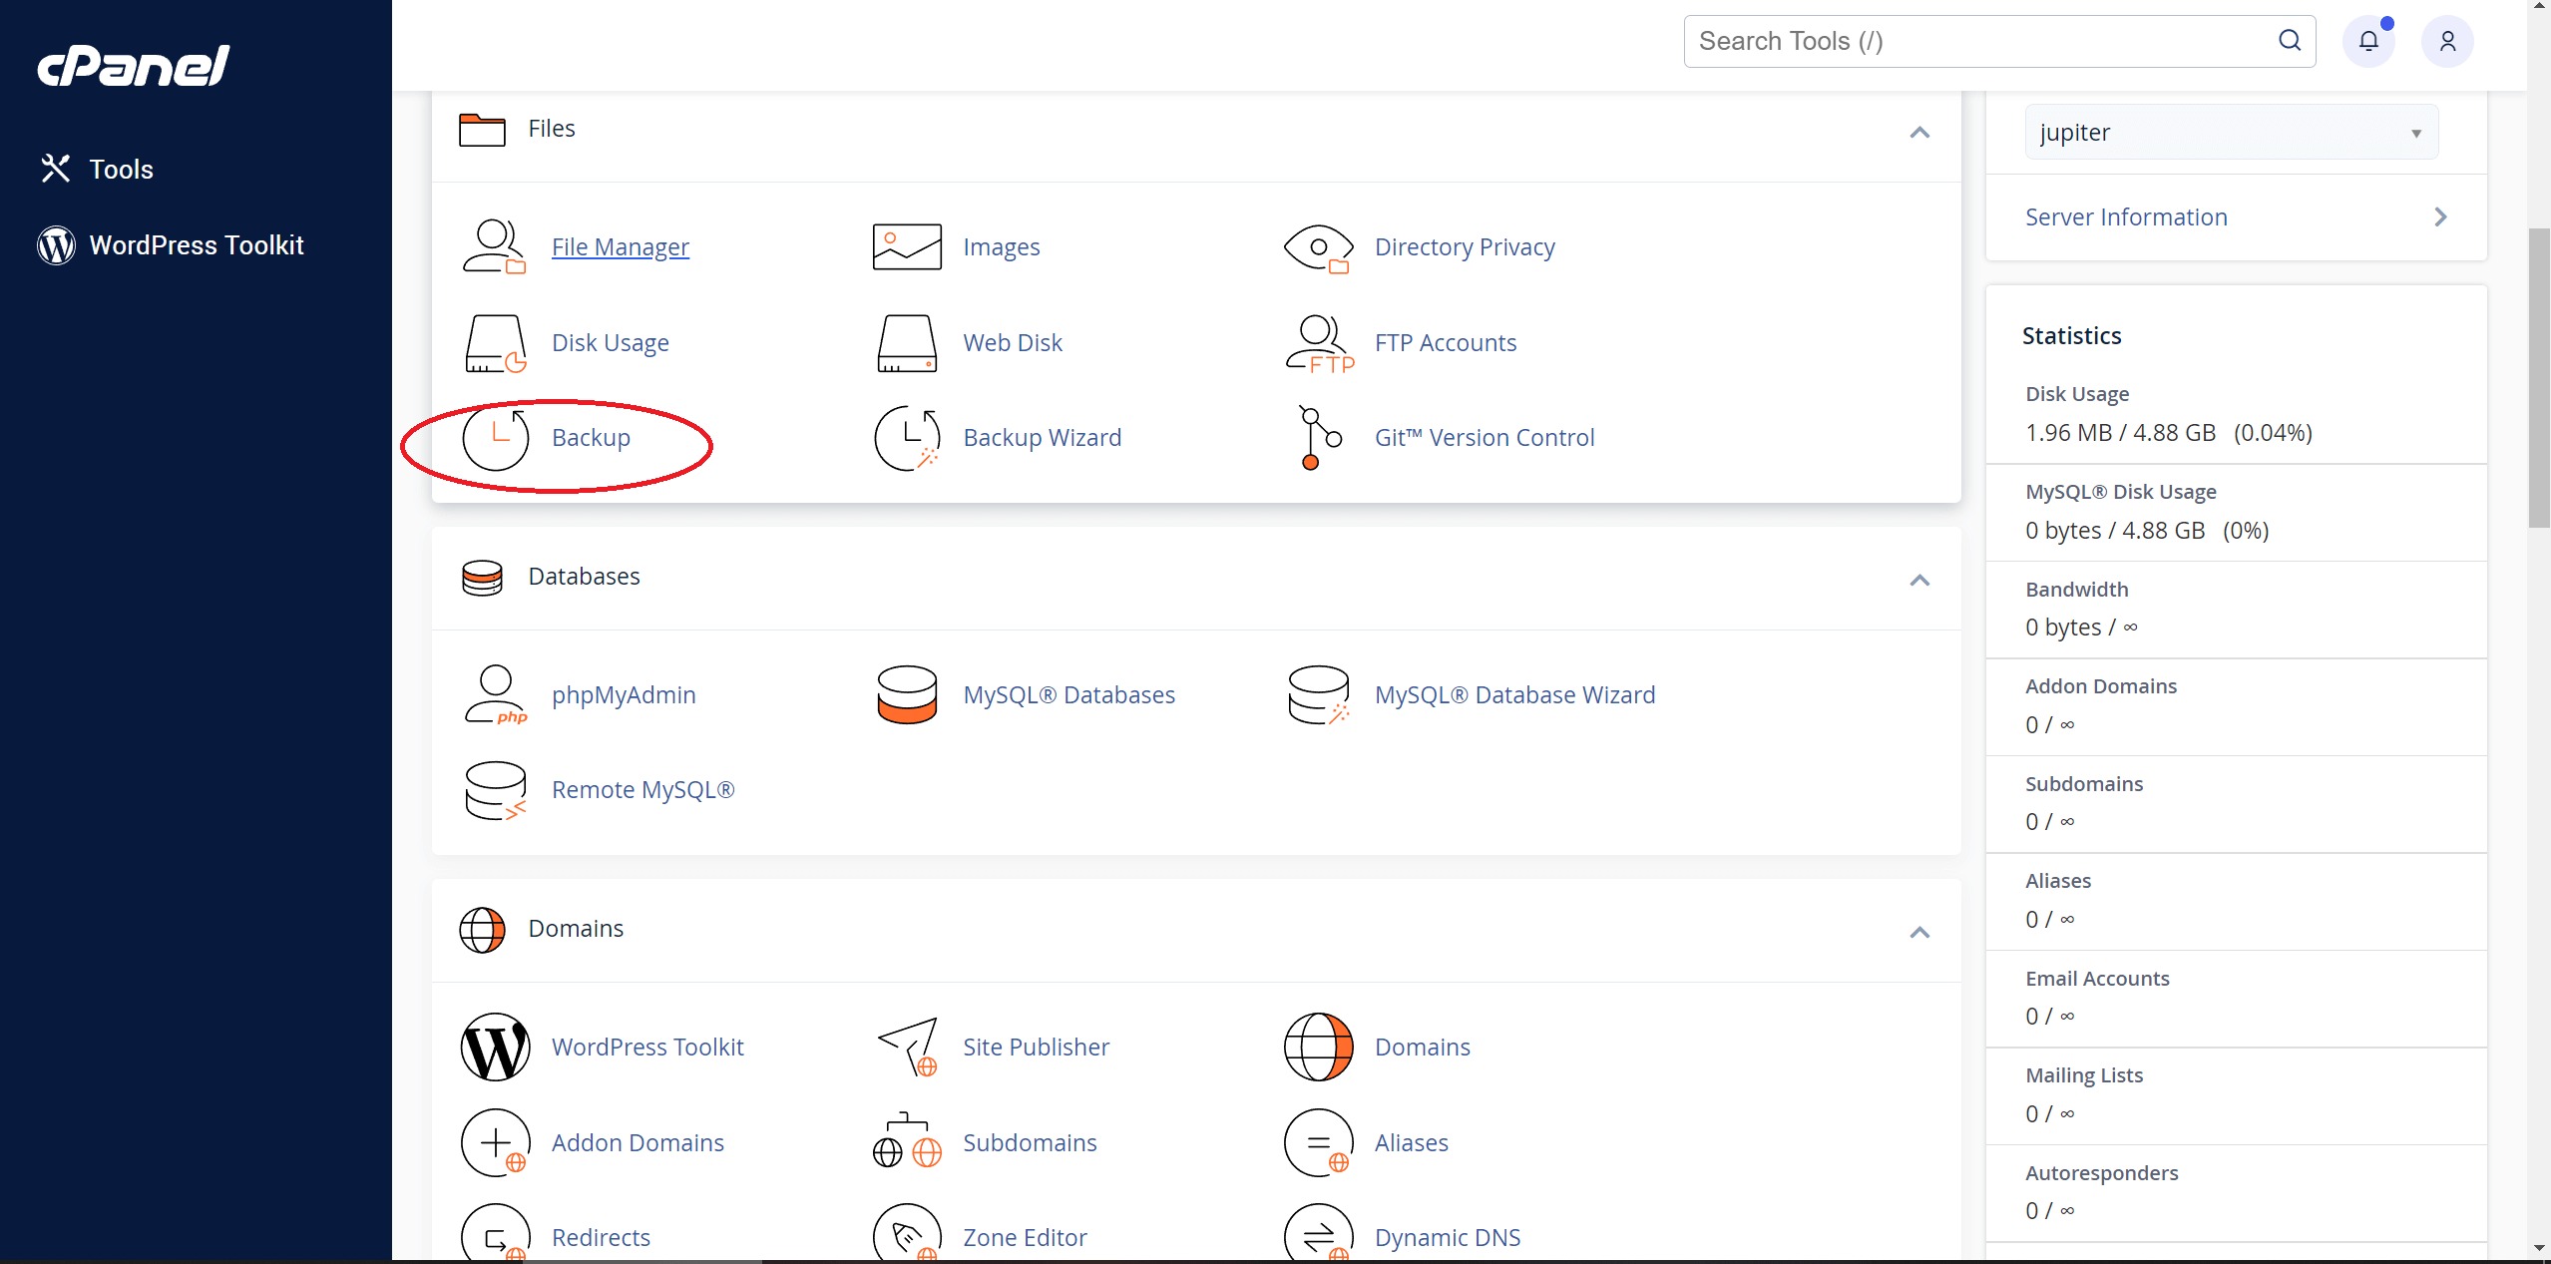This screenshot has width=2551, height=1264.
Task: Open the Site Publisher paper plane icon
Action: point(907,1048)
